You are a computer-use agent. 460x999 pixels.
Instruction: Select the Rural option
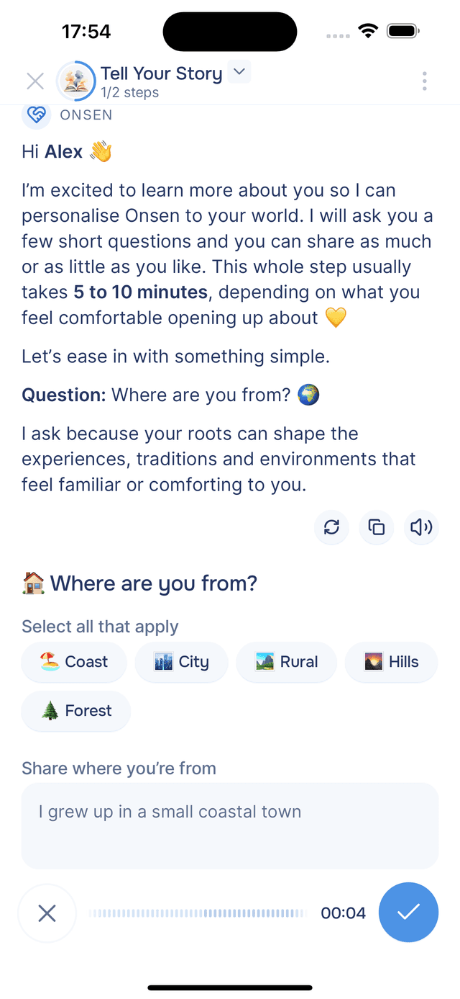coord(286,662)
